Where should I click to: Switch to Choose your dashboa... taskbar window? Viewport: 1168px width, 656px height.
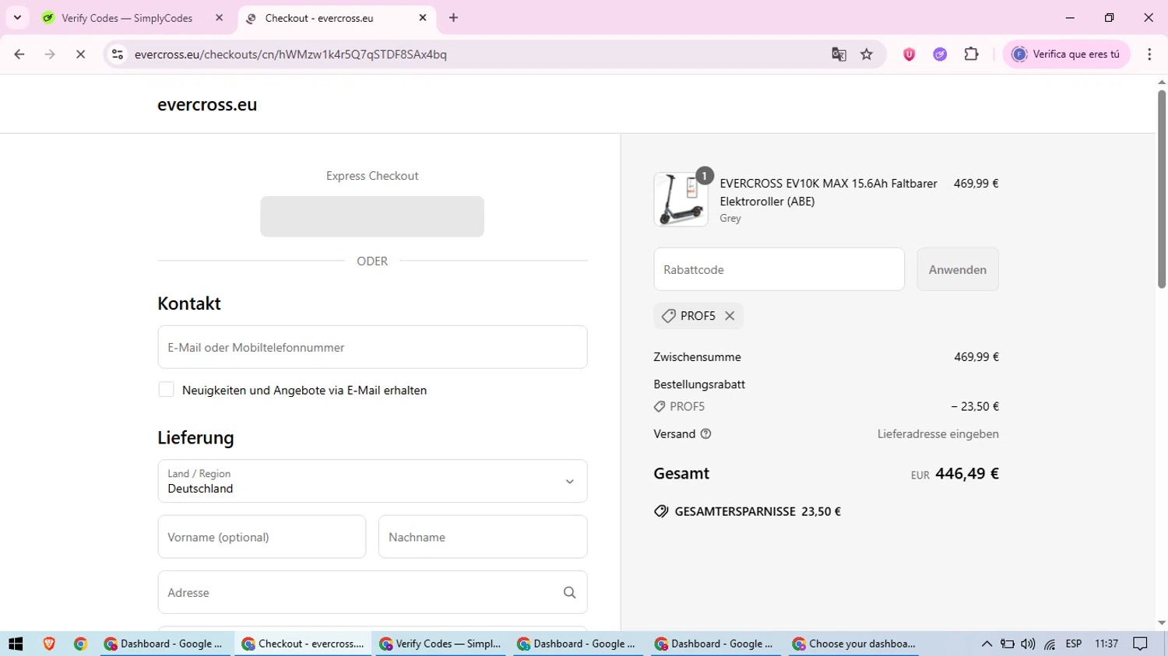853,644
